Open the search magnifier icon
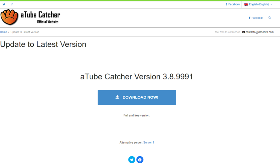The width and height of the screenshot is (280, 164). (x=270, y=18)
